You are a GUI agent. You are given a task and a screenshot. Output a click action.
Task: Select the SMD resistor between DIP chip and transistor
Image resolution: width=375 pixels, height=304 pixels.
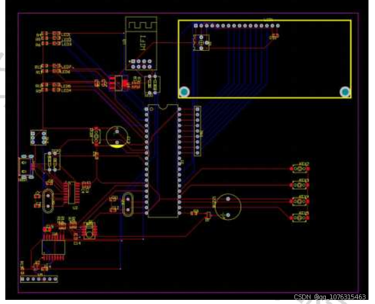click(x=194, y=212)
